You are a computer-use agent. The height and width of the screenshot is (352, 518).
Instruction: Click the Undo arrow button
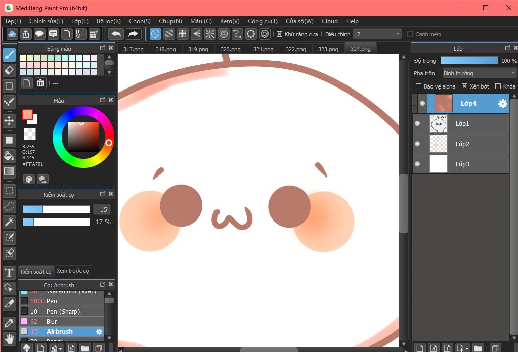pos(116,34)
